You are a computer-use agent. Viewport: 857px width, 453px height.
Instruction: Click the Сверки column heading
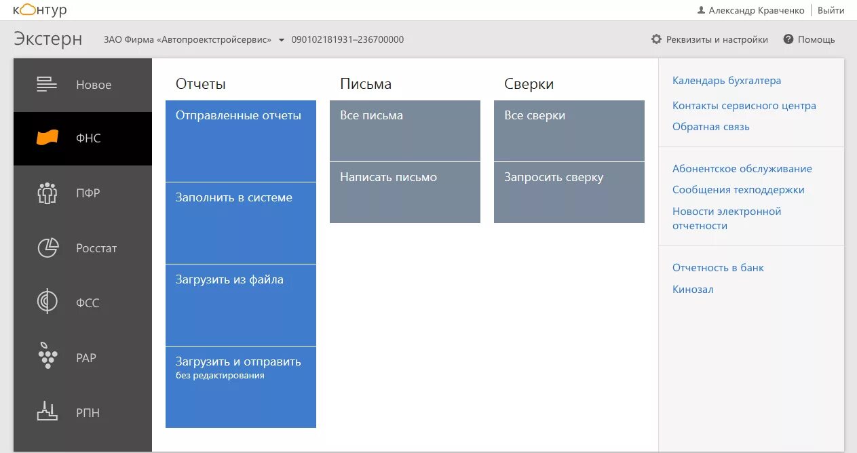coord(529,84)
